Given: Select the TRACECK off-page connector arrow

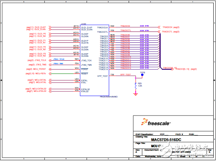Looking at the screenshot, I should [x=159, y=27].
